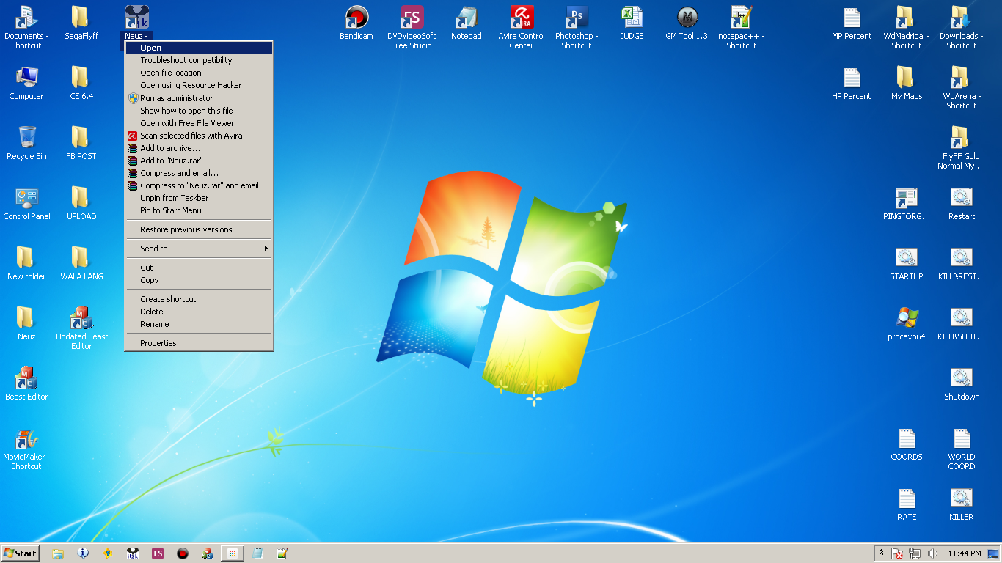Show hidden tray icons arrow
Viewport: 1002px width, 563px height.
tap(881, 553)
